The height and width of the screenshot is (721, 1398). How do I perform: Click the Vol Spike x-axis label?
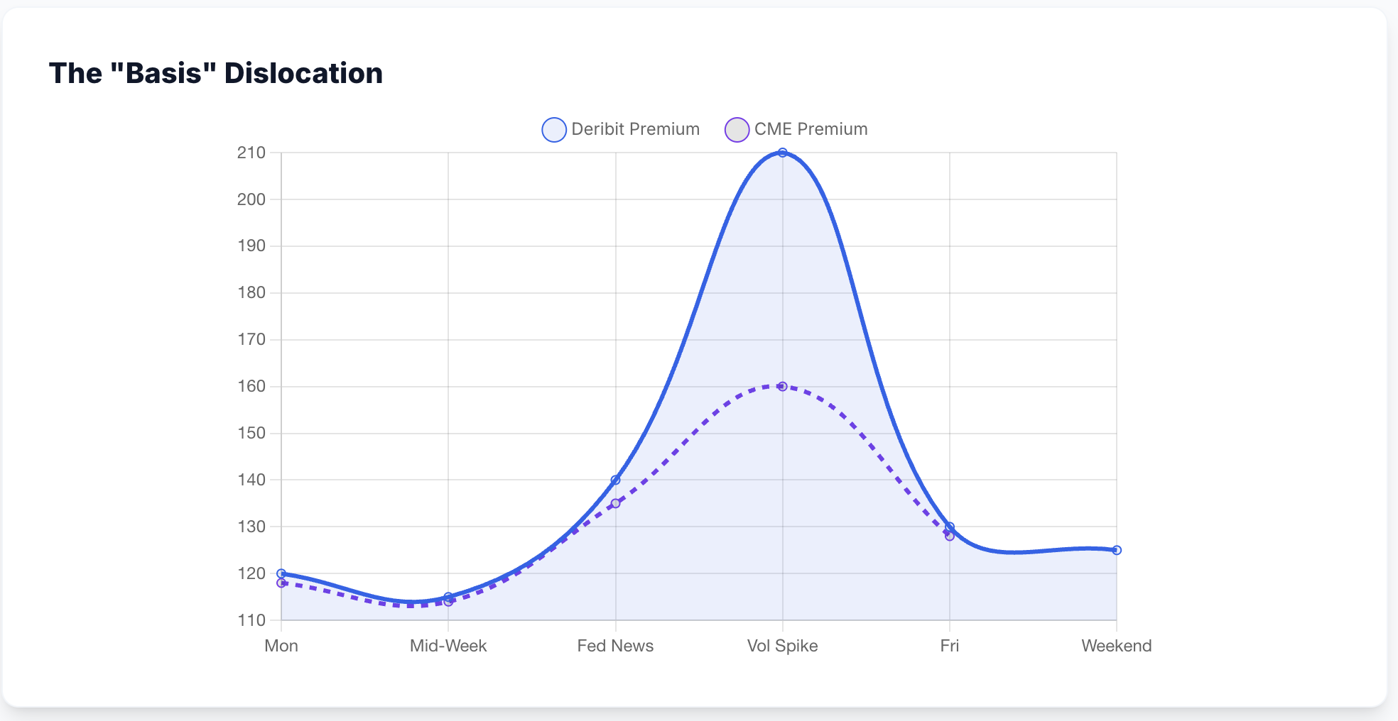782,646
